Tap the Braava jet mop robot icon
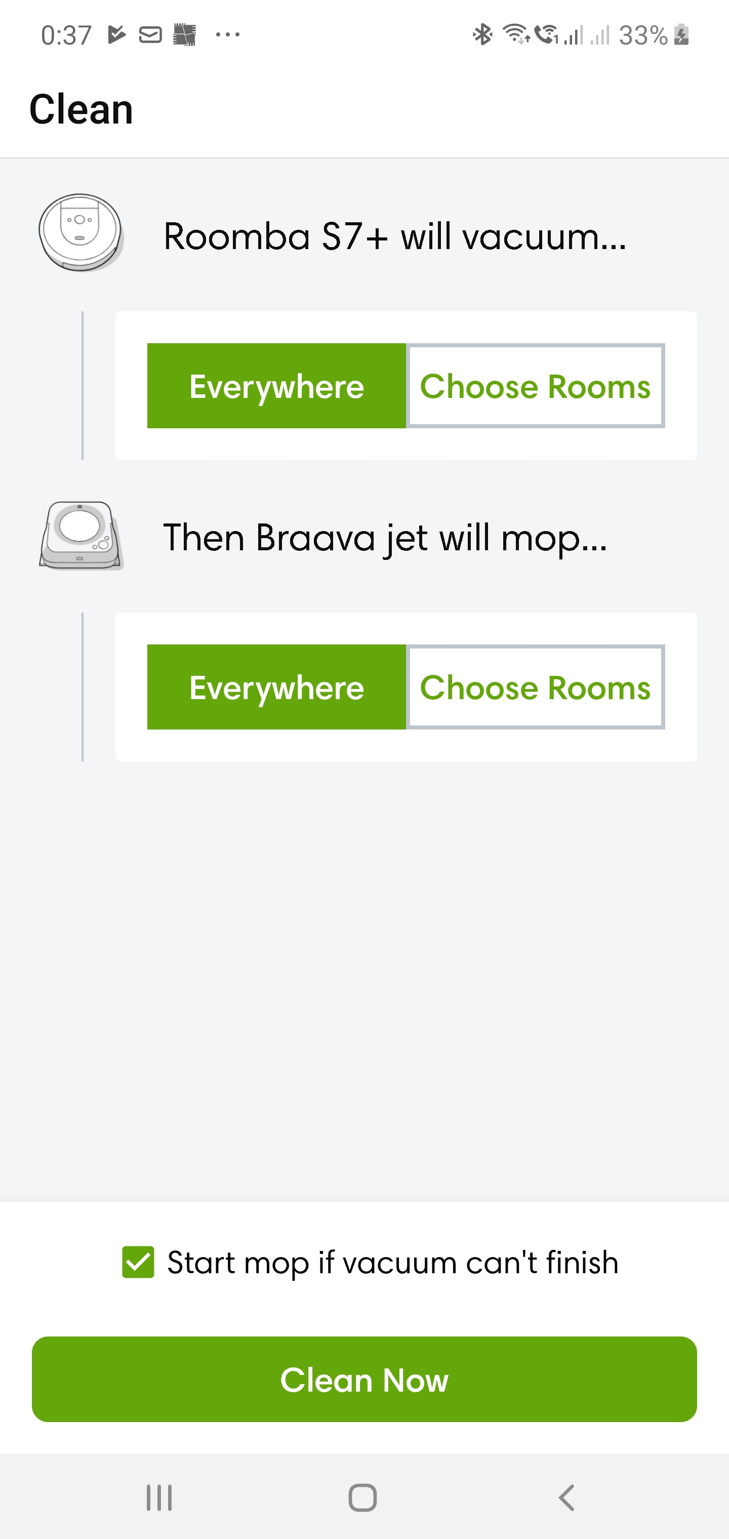Screen dimensions: 729x1539 [x=80, y=535]
